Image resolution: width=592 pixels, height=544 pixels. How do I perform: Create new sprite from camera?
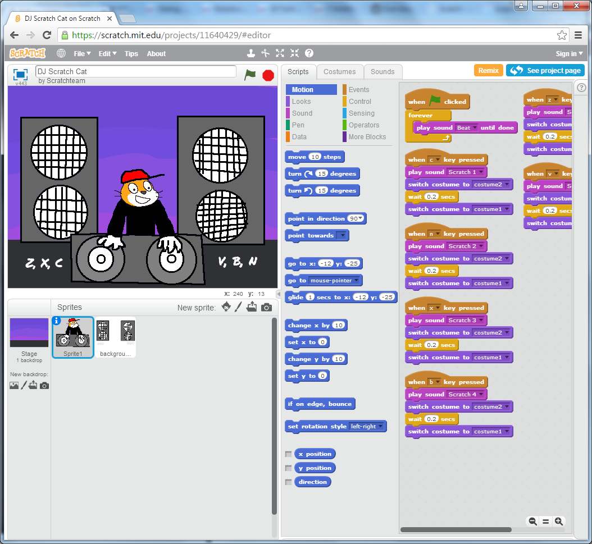tap(266, 307)
